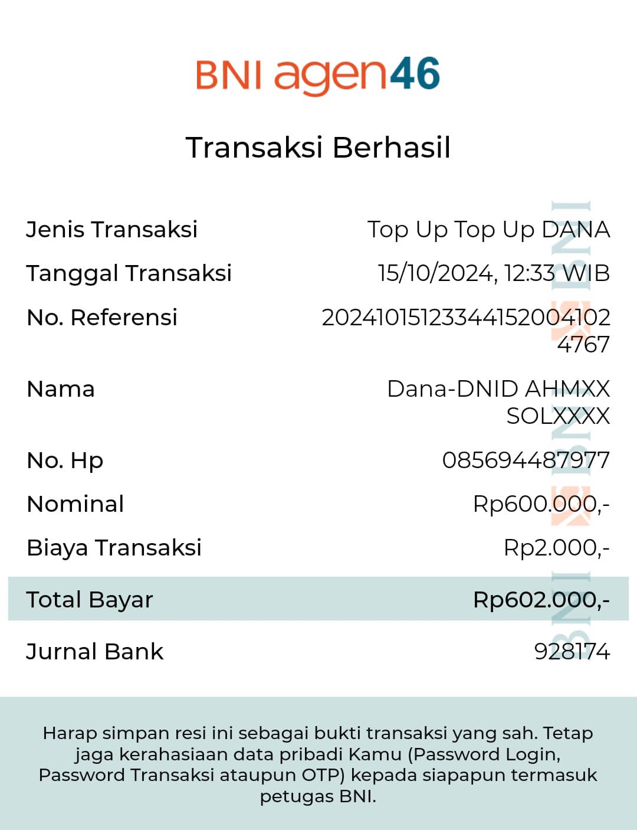The height and width of the screenshot is (830, 637).
Task: Click the phone number 085694487977
Action: tap(526, 460)
